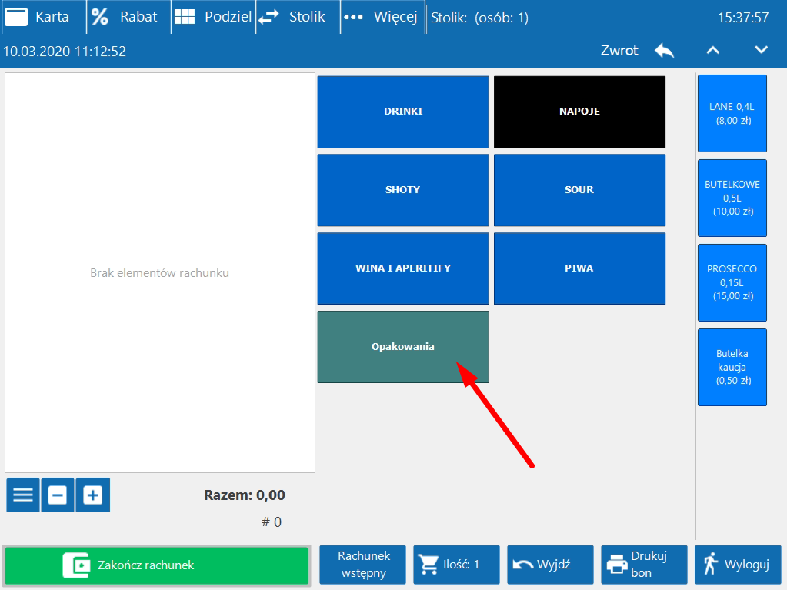787x590 pixels.
Task: Open the Rabat discount percent option
Action: [x=100, y=17]
